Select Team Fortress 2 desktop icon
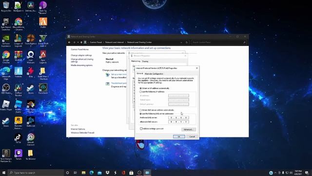 pos(31,41)
